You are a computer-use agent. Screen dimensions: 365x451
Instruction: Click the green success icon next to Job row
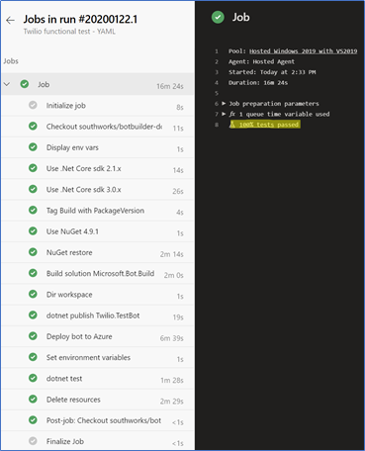[25, 84]
